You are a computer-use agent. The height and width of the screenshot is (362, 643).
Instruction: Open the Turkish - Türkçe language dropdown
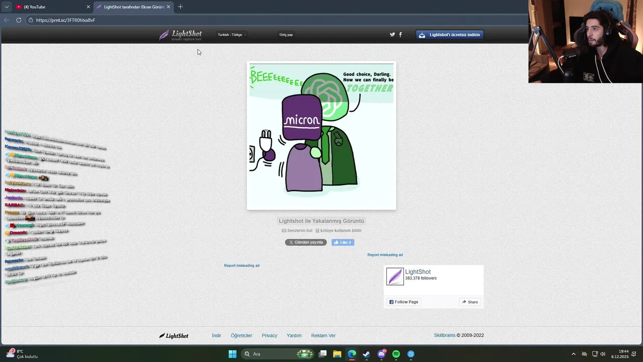click(x=232, y=35)
